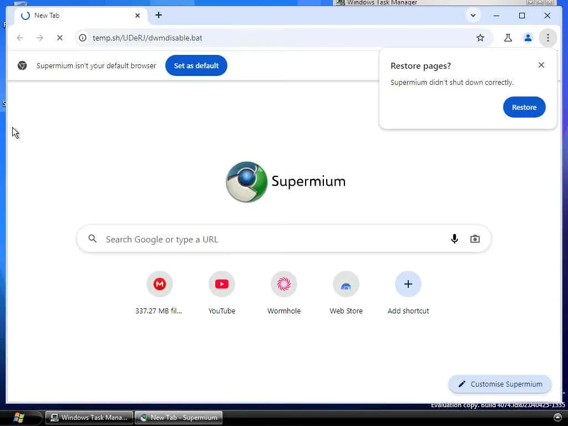Select New Tab - Supermium taskbar button
Image resolution: width=568 pixels, height=426 pixels.
(179, 418)
